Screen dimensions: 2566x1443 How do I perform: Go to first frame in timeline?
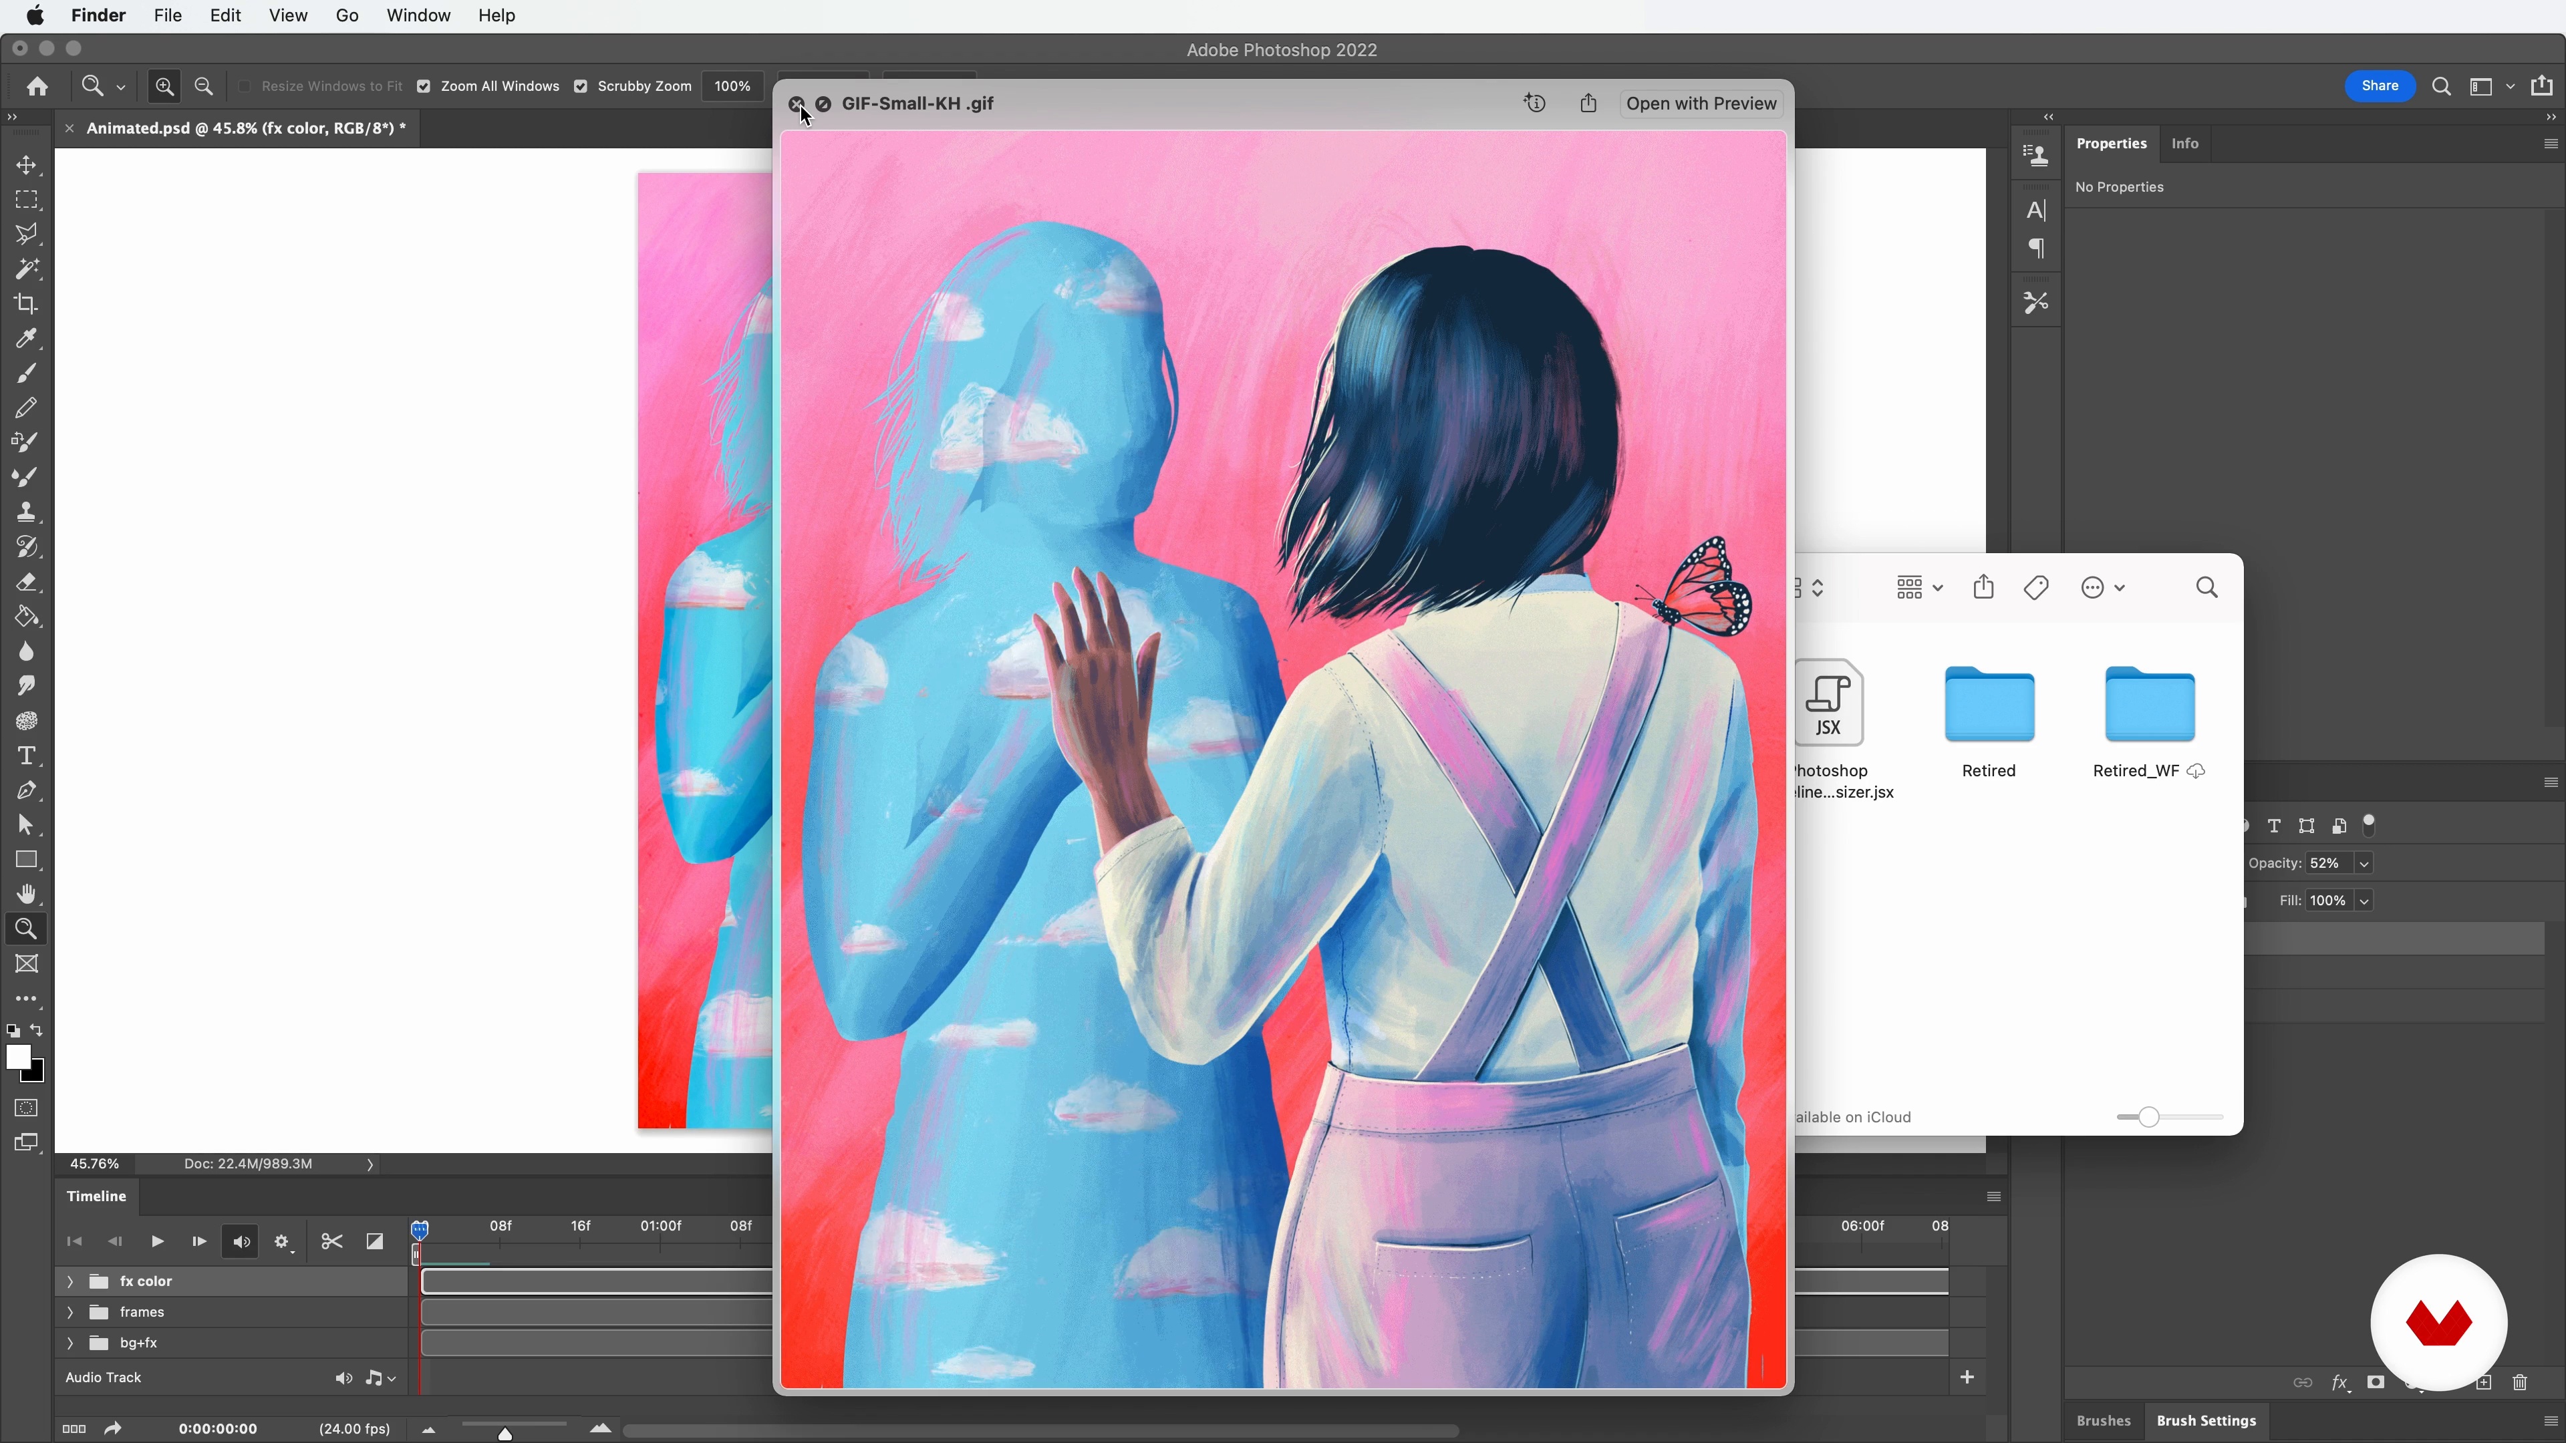(74, 1242)
